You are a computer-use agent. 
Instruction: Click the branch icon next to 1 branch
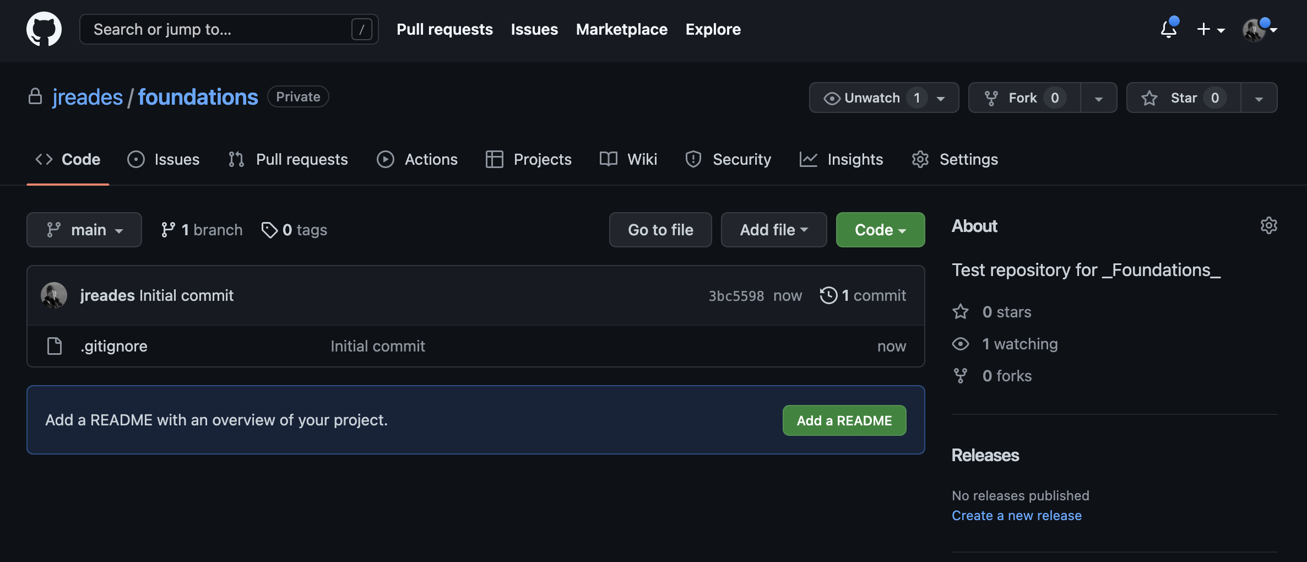168,230
